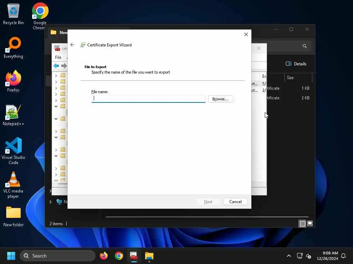The image size is (353, 264).
Task: Open the Visual Studio Code desktop shortcut
Action: pos(13,151)
